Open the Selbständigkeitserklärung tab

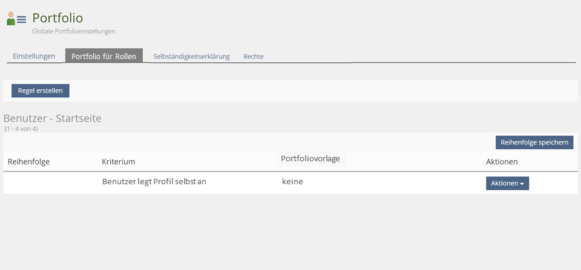[191, 56]
